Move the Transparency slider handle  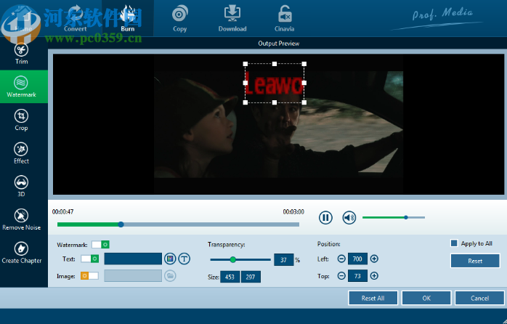pos(233,259)
